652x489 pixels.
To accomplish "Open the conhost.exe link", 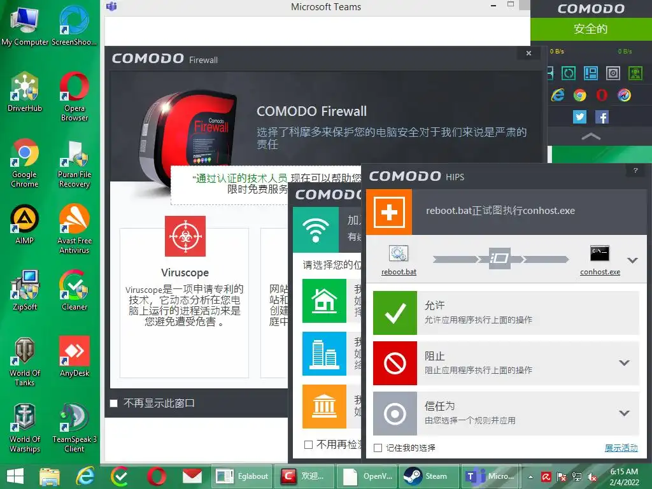I will point(600,272).
